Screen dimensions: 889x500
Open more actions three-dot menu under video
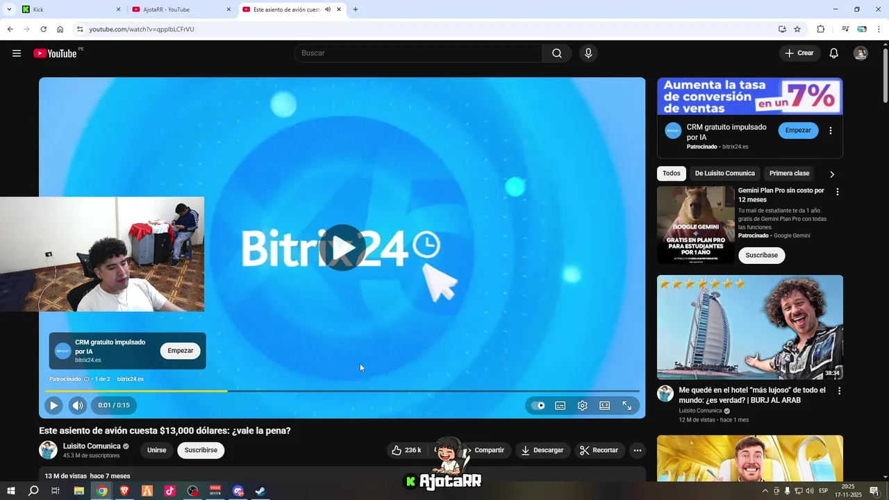point(638,450)
